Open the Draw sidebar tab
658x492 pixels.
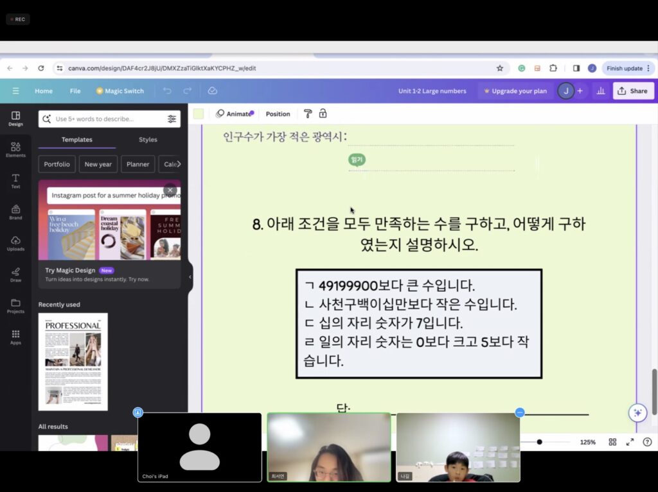click(15, 275)
